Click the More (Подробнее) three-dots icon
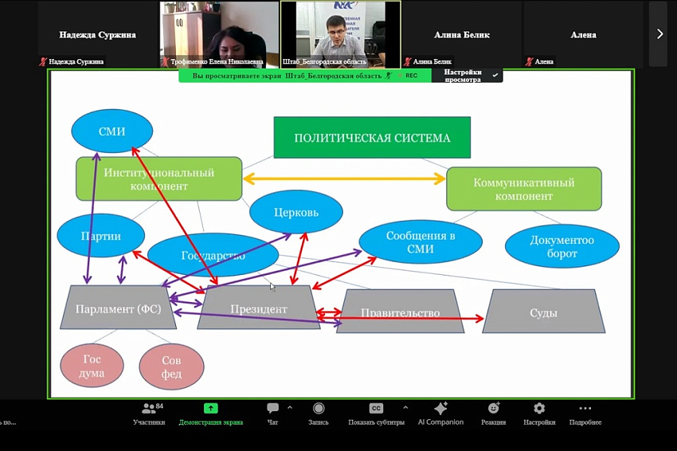This screenshot has width=677, height=451. [585, 409]
